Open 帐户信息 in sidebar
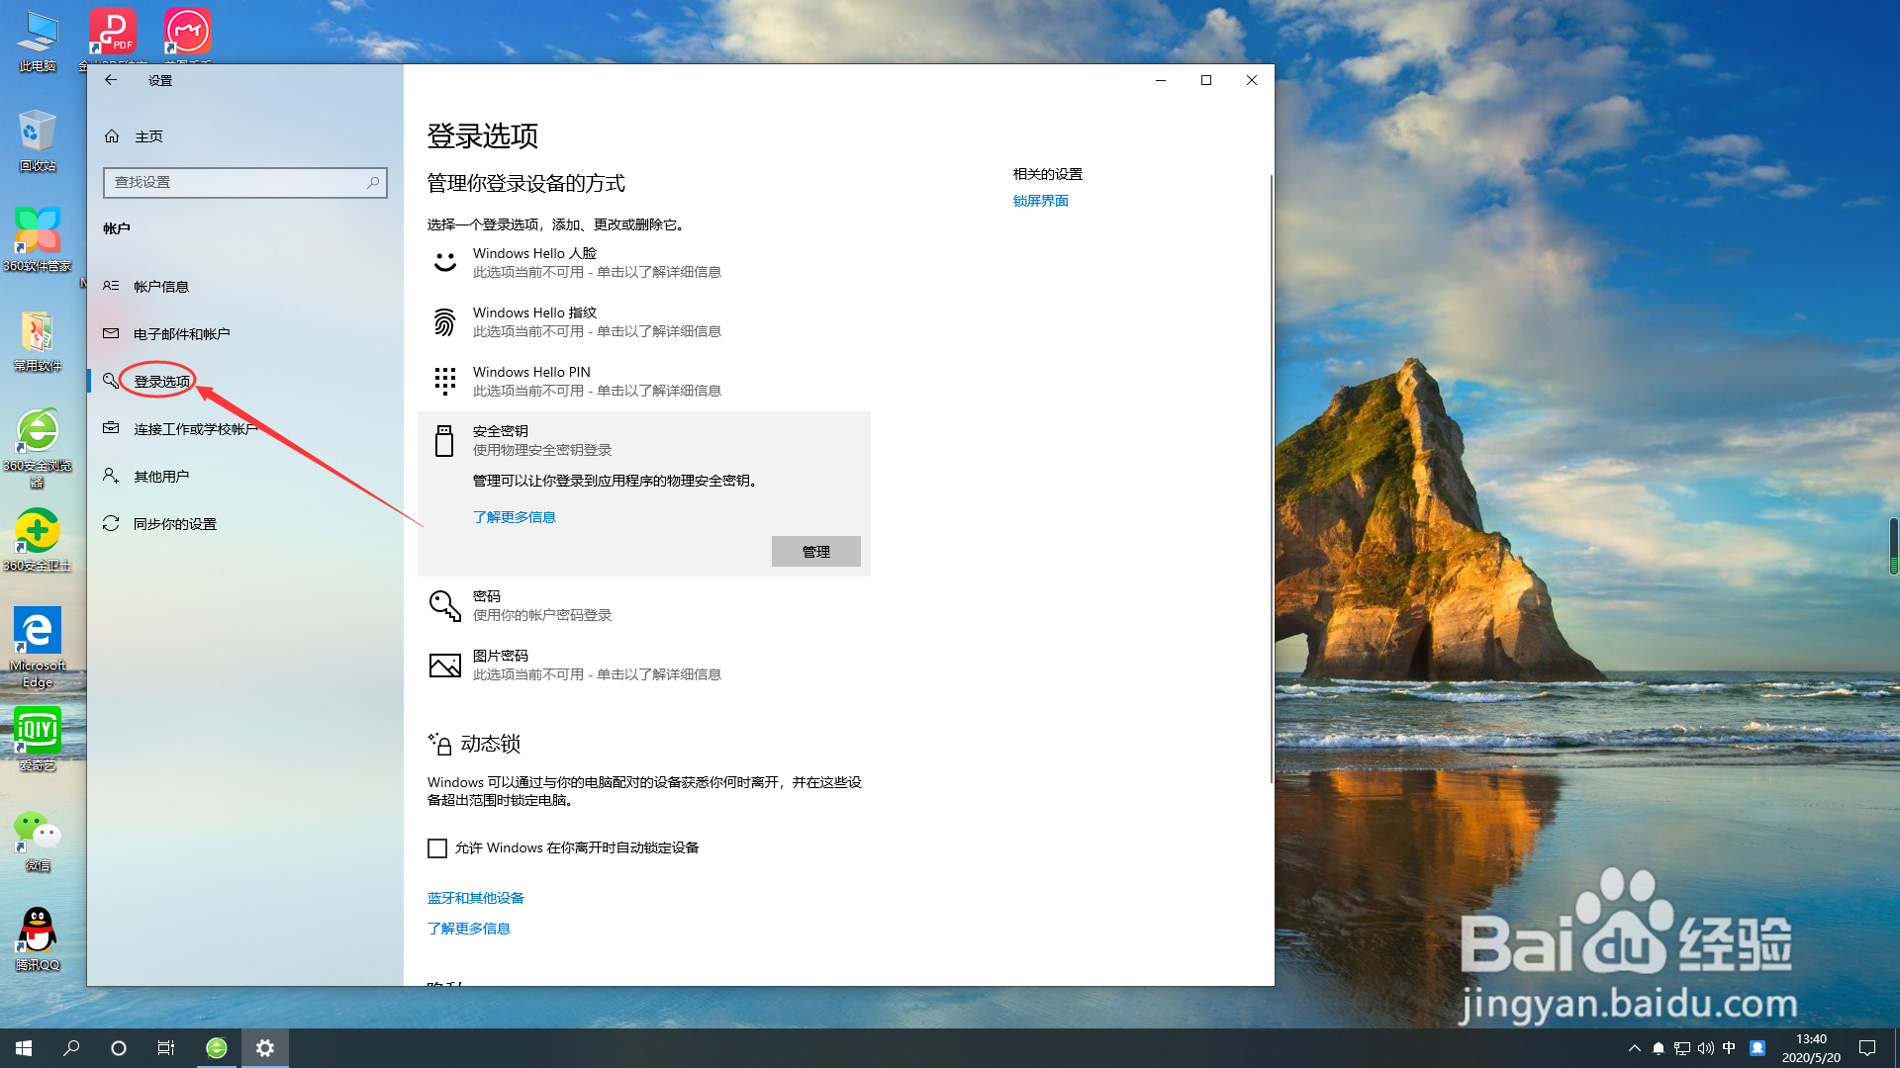1900x1068 pixels. (161, 287)
